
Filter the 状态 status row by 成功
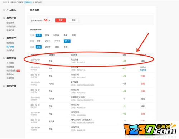point(57,47)
